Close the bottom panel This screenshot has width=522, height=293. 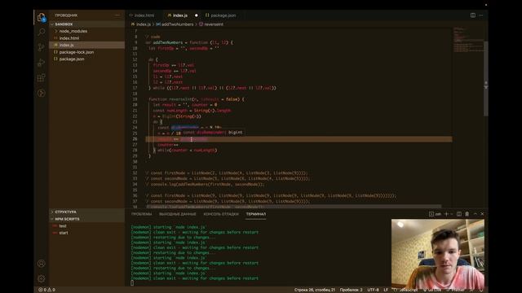pos(482,214)
